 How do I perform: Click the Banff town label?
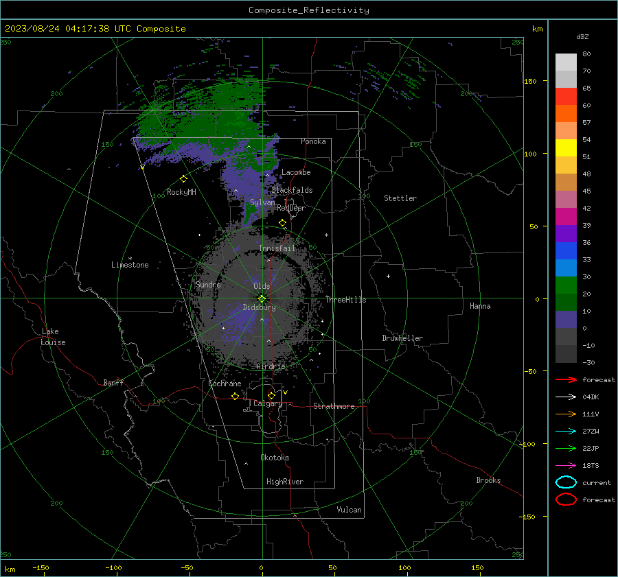pyautogui.click(x=113, y=383)
